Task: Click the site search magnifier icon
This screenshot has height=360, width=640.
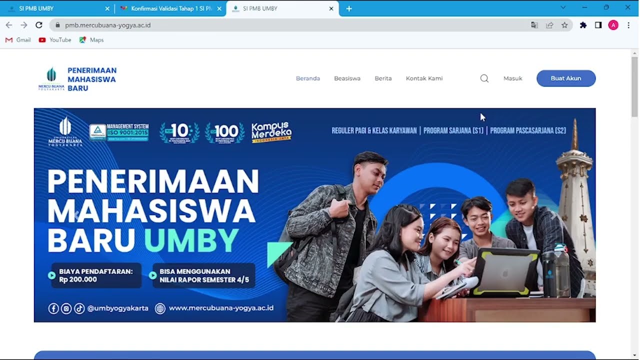Action: coord(484,78)
